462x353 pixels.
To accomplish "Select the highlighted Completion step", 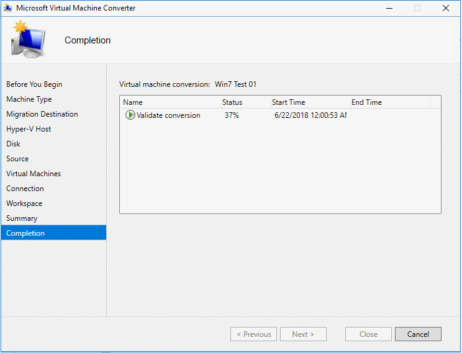I will (25, 233).
